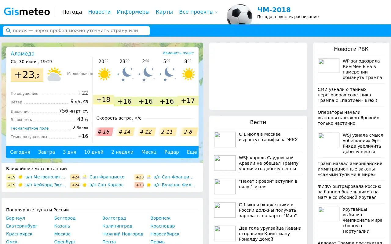Click the moon icon for 2:00 forecast
Viewport: 391px width, 244px height.
pyautogui.click(x=147, y=74)
